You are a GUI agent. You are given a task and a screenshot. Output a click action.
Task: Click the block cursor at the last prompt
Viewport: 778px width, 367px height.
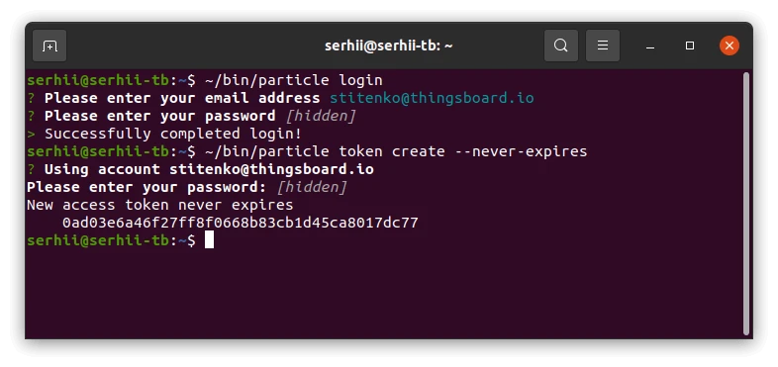(210, 240)
